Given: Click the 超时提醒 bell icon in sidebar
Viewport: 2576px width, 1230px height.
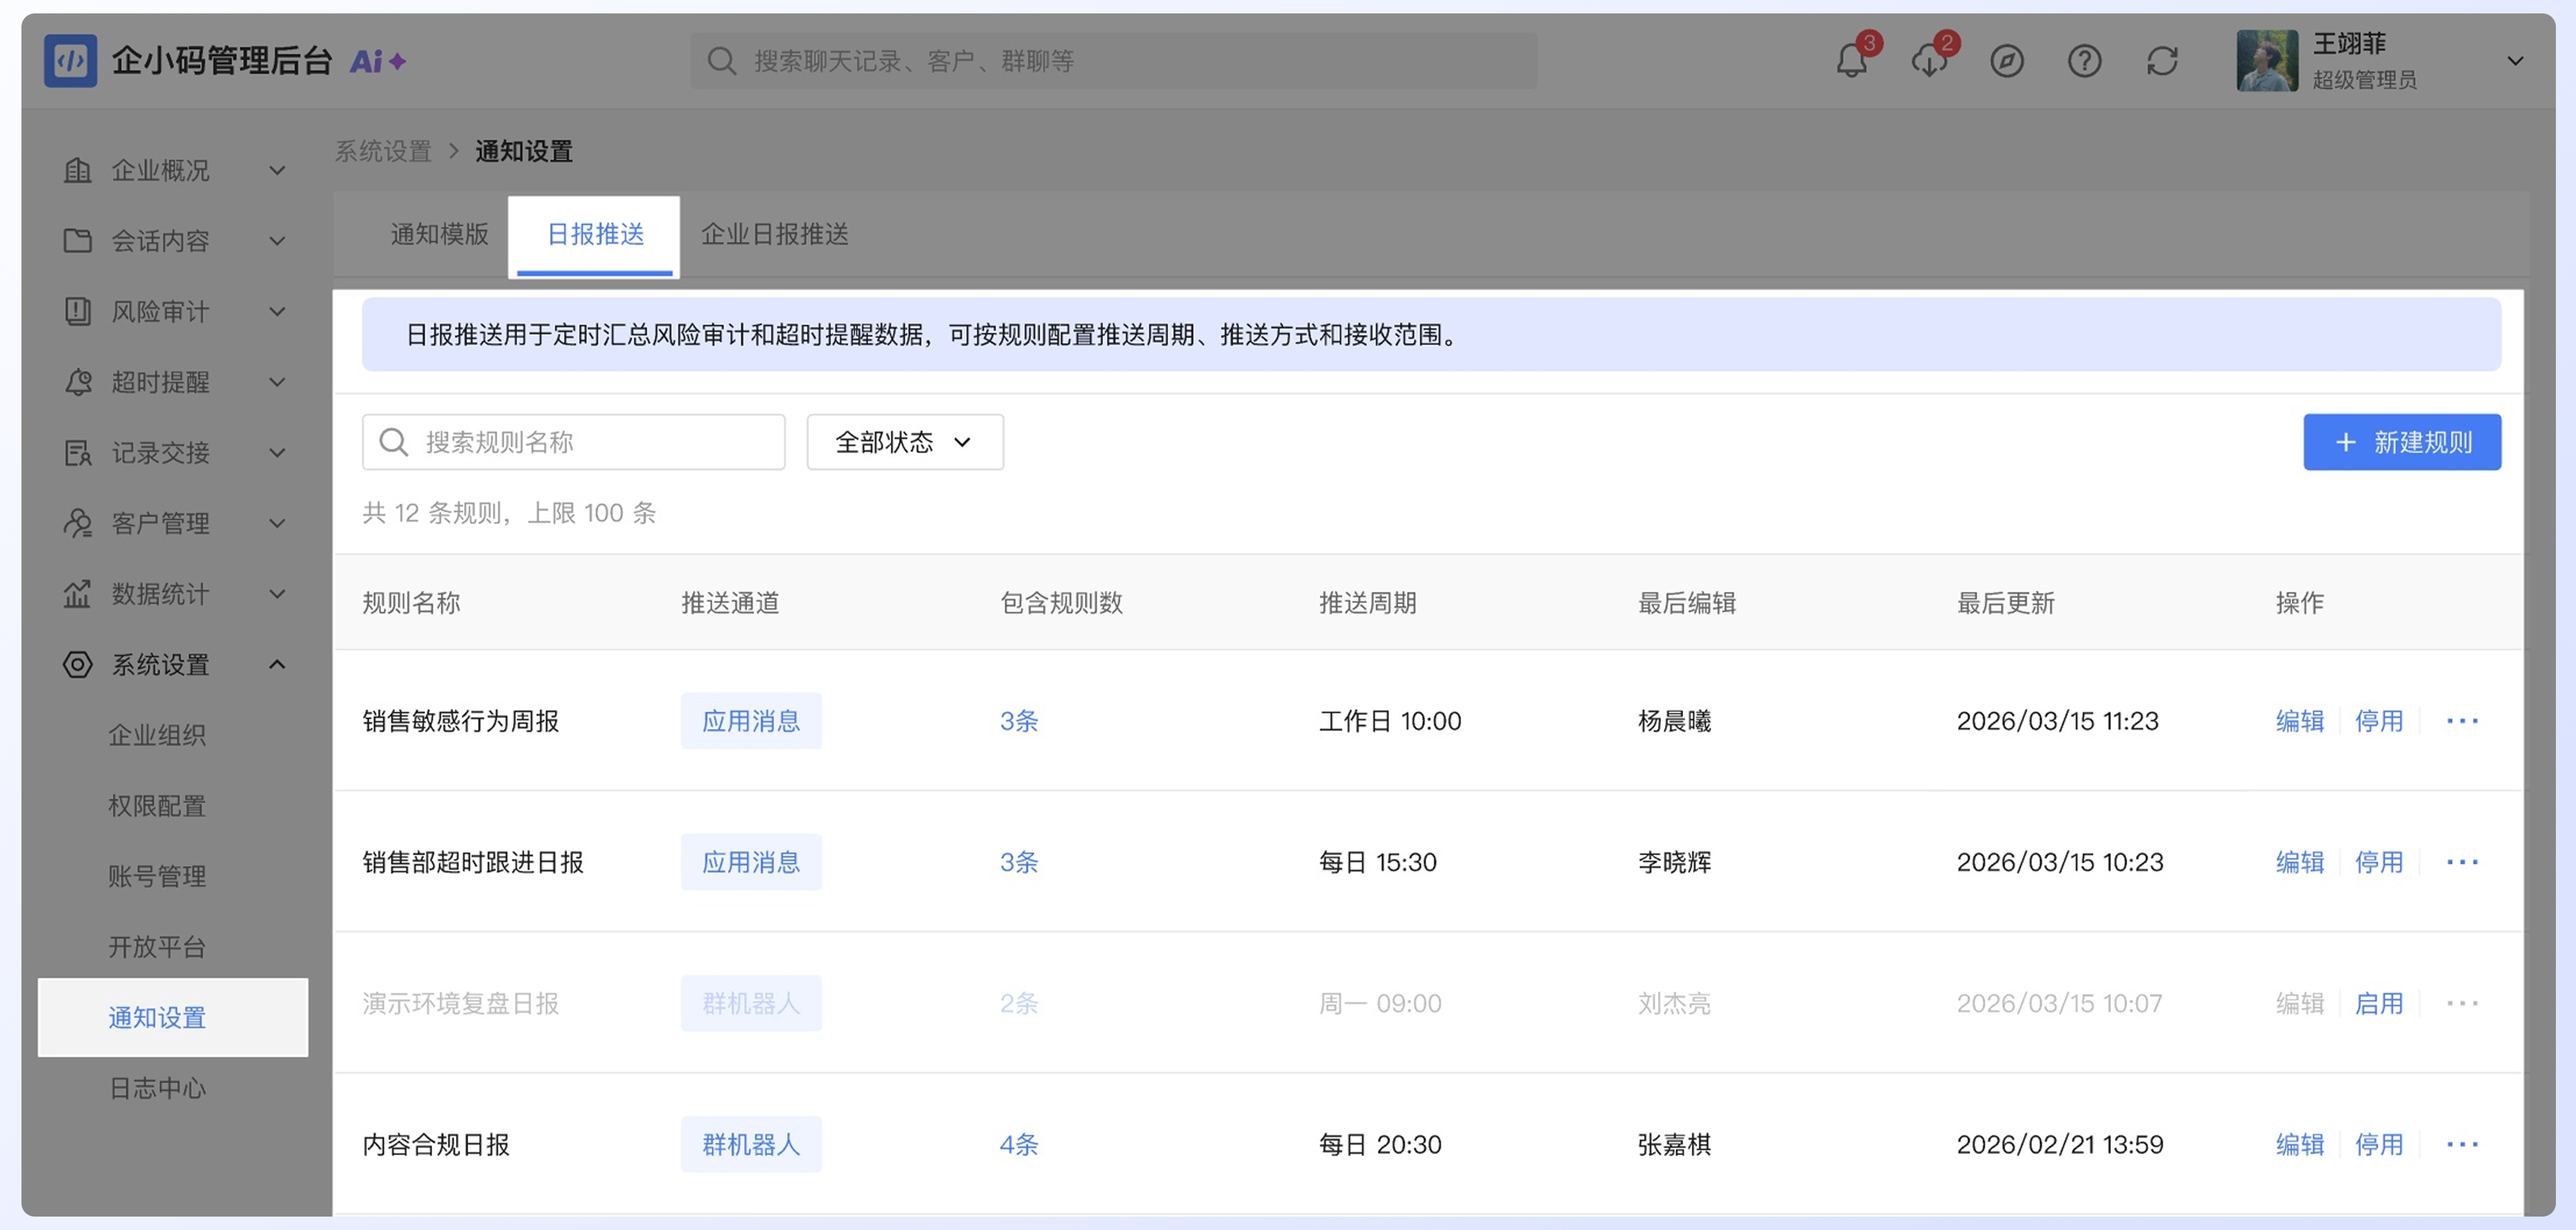Looking at the screenshot, I should coord(77,382).
